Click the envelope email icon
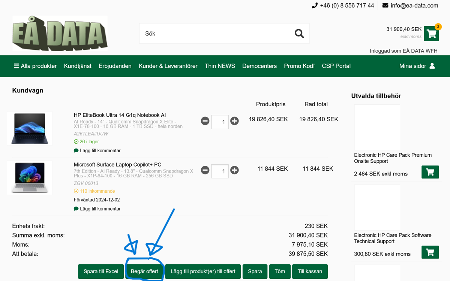 (385, 6)
